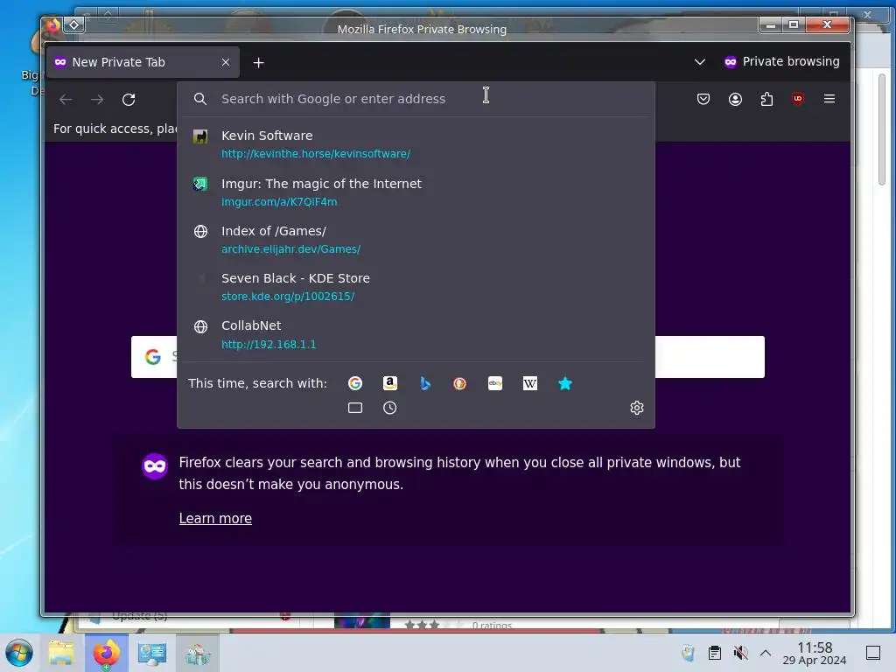Open the clipboard tray icon

[x=714, y=653]
